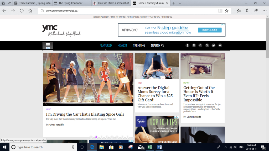This screenshot has width=269, height=151.
Task: Open volume control in tray
Action: (235, 147)
